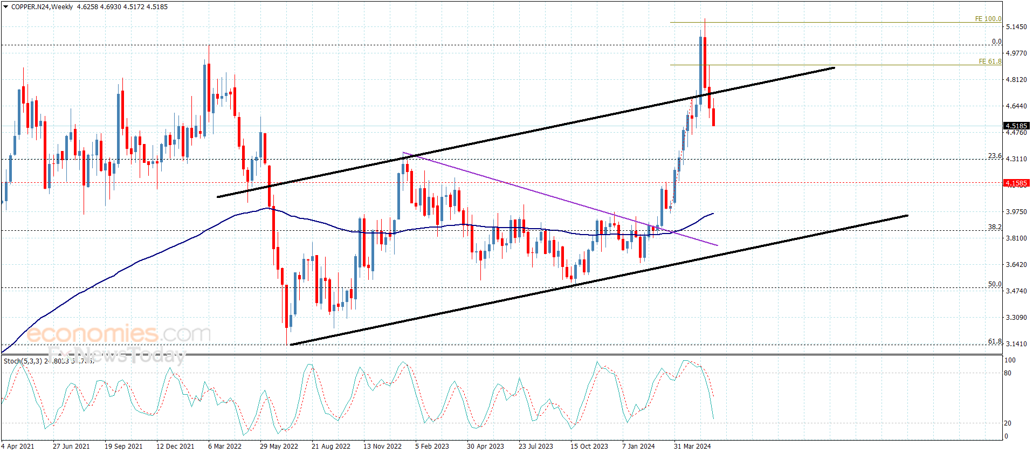Select the purple descending trendline

coord(561,200)
